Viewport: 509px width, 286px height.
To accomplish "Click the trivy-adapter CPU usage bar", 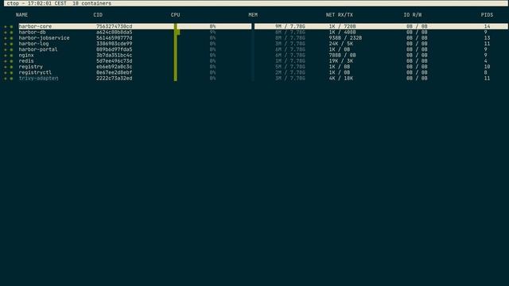I will click(x=176, y=79).
